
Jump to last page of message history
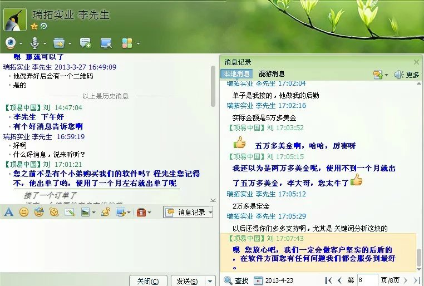(x=416, y=280)
